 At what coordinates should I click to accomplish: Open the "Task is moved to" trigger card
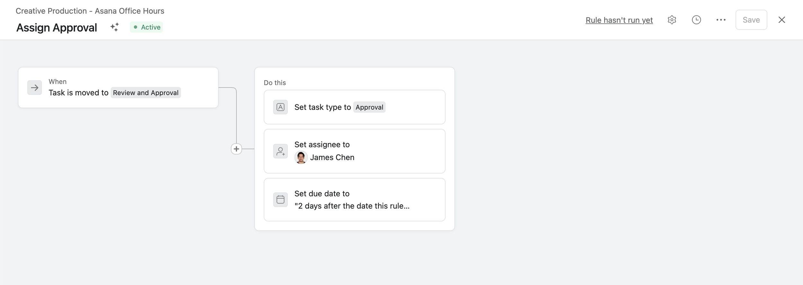(118, 87)
